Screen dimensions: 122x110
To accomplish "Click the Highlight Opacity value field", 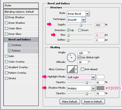I will point(100,83).
